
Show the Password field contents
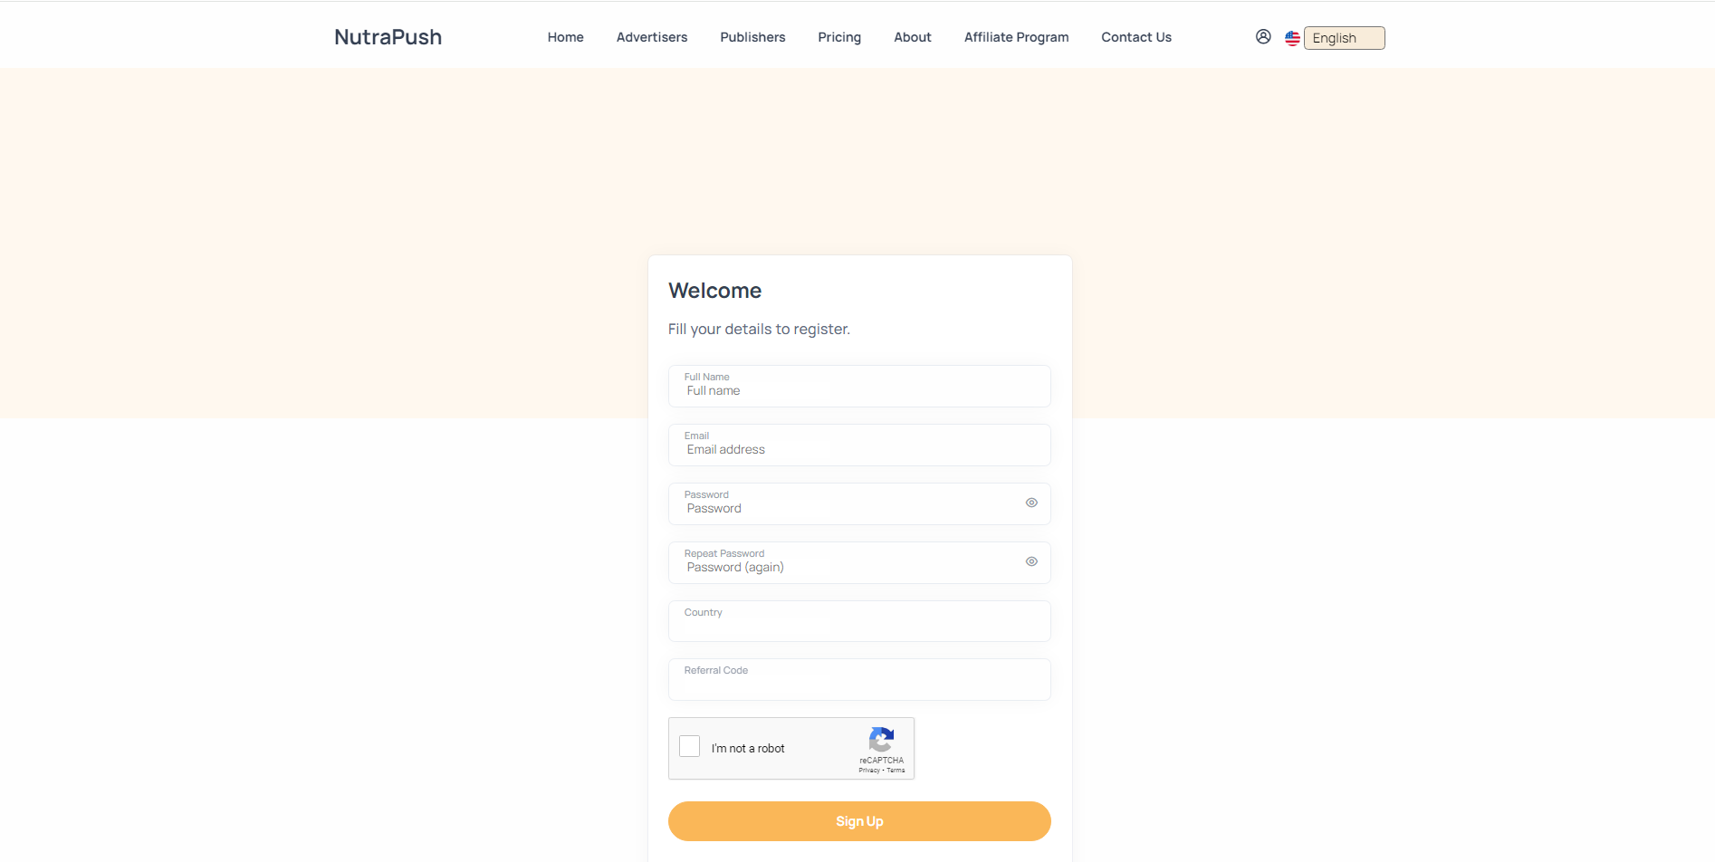pos(1031,503)
